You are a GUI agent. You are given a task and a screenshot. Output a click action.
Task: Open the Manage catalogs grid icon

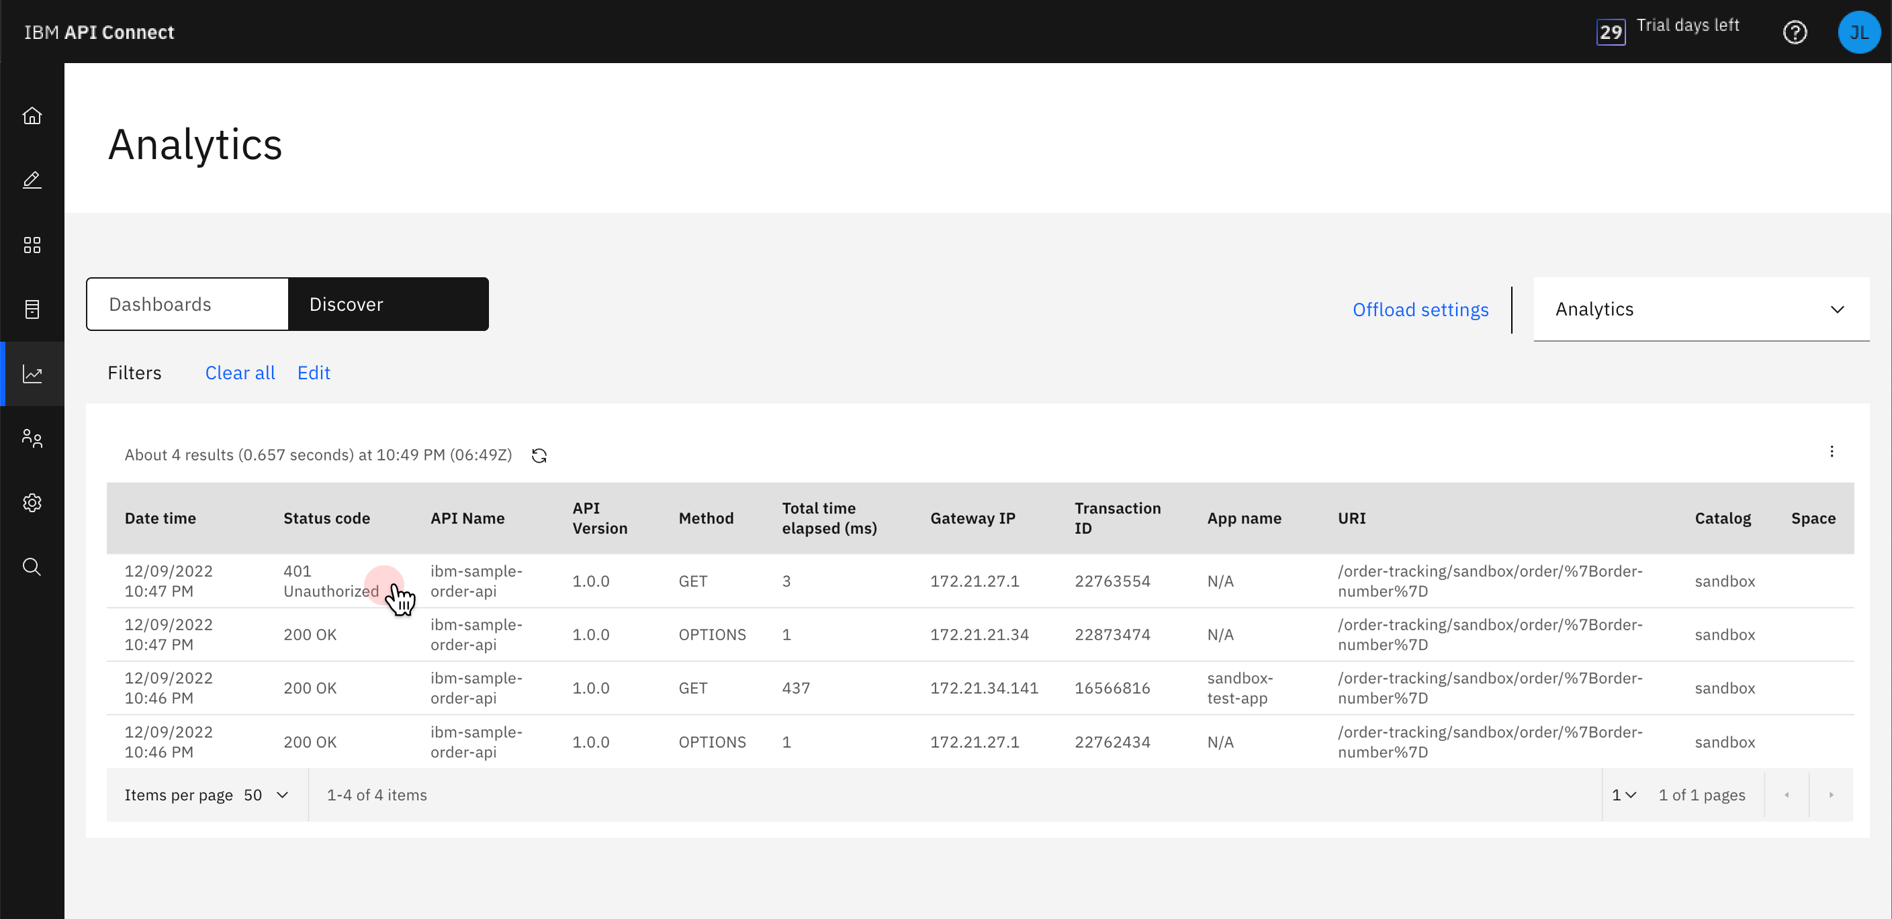pyautogui.click(x=32, y=244)
